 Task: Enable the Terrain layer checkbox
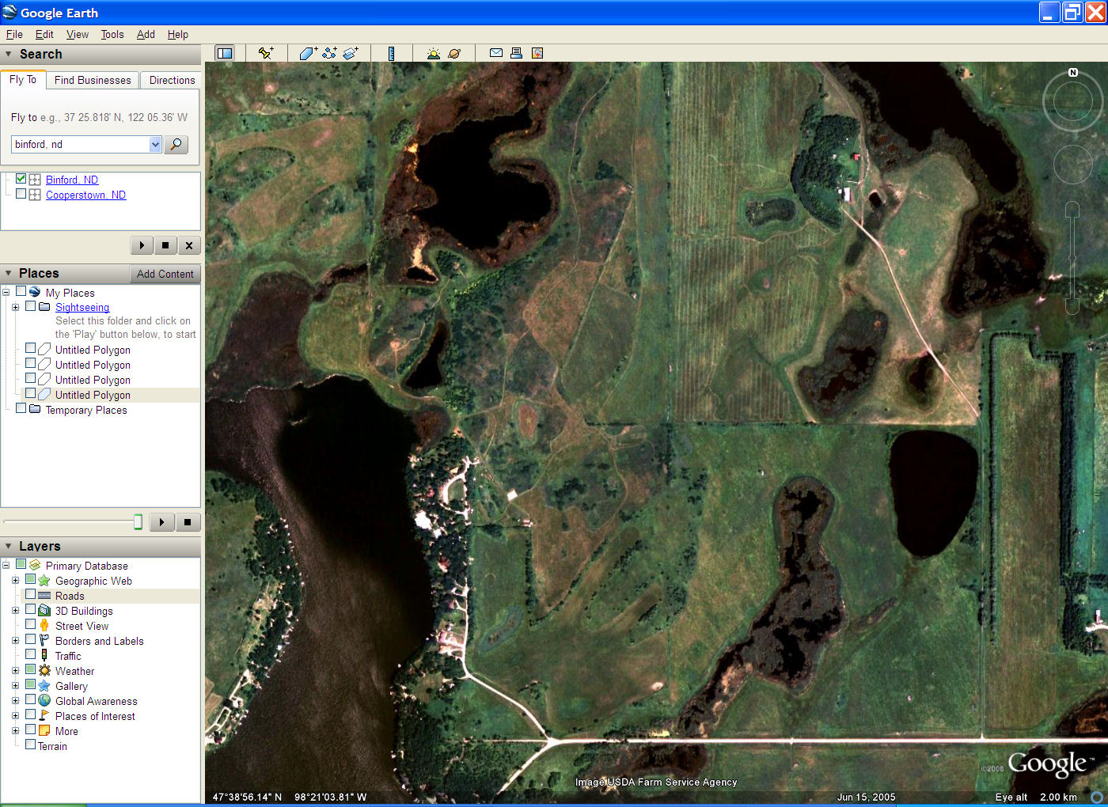coord(30,744)
